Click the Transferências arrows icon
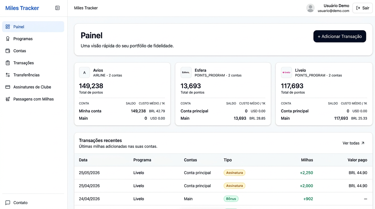Image resolution: width=375 pixels, height=209 pixels. 8,75
